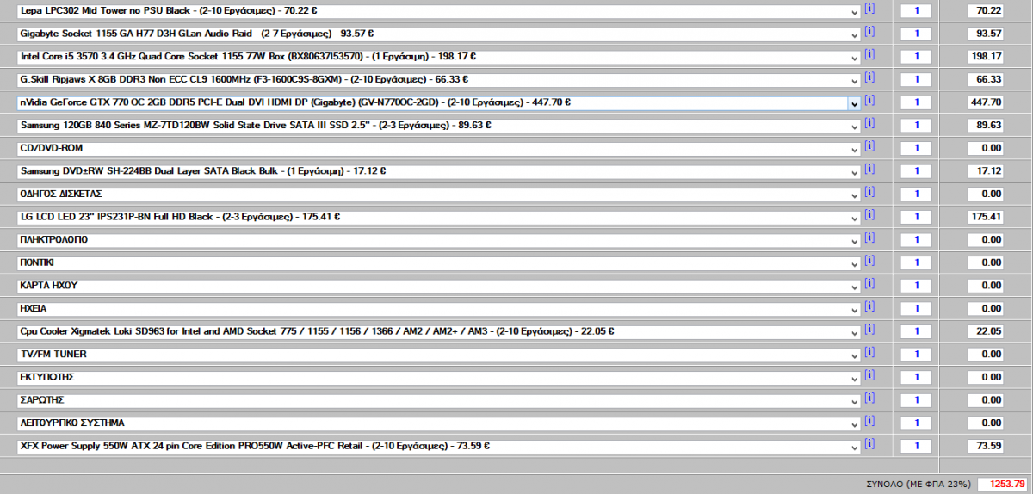Edit quantity for Xigmatek Loki cooler
The image size is (1033, 494).
click(x=916, y=331)
